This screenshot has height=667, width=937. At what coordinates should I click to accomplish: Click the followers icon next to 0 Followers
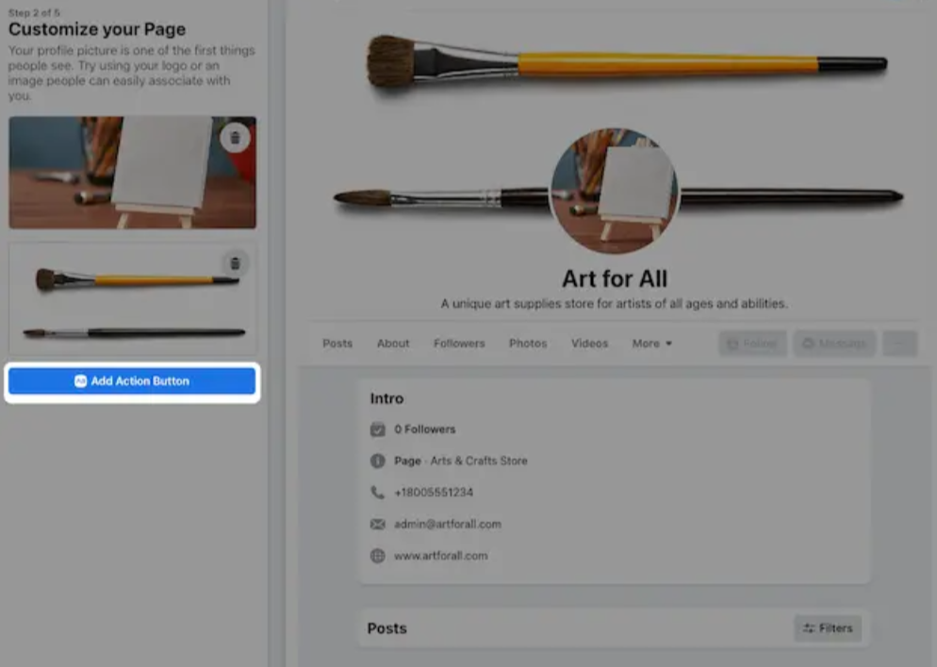(x=378, y=429)
